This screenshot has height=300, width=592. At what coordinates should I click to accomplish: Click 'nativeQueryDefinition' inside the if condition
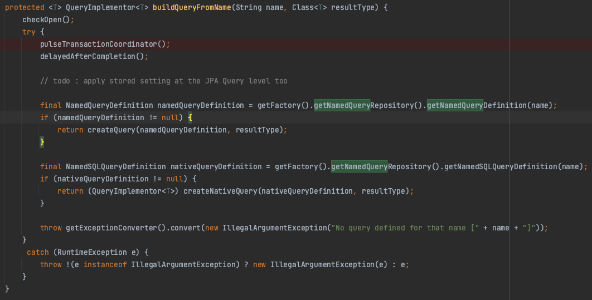[103, 179]
